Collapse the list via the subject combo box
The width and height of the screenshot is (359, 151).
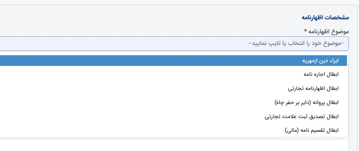[174, 44]
